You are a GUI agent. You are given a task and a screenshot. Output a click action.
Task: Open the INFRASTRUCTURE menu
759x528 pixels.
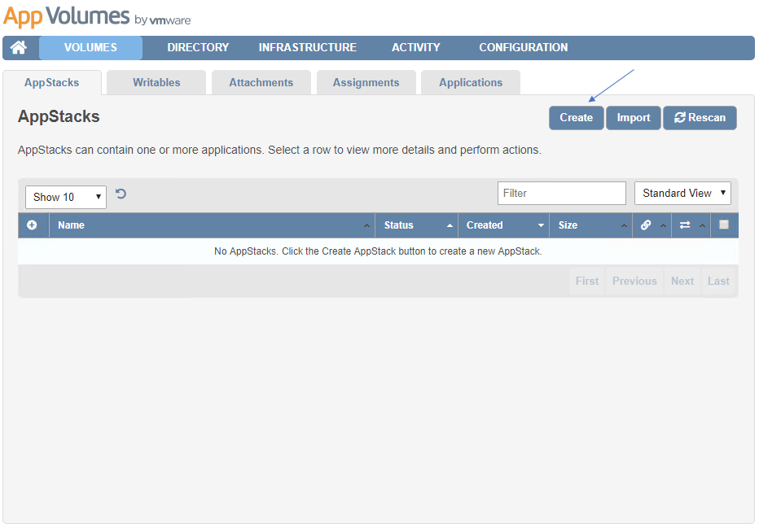coord(307,47)
